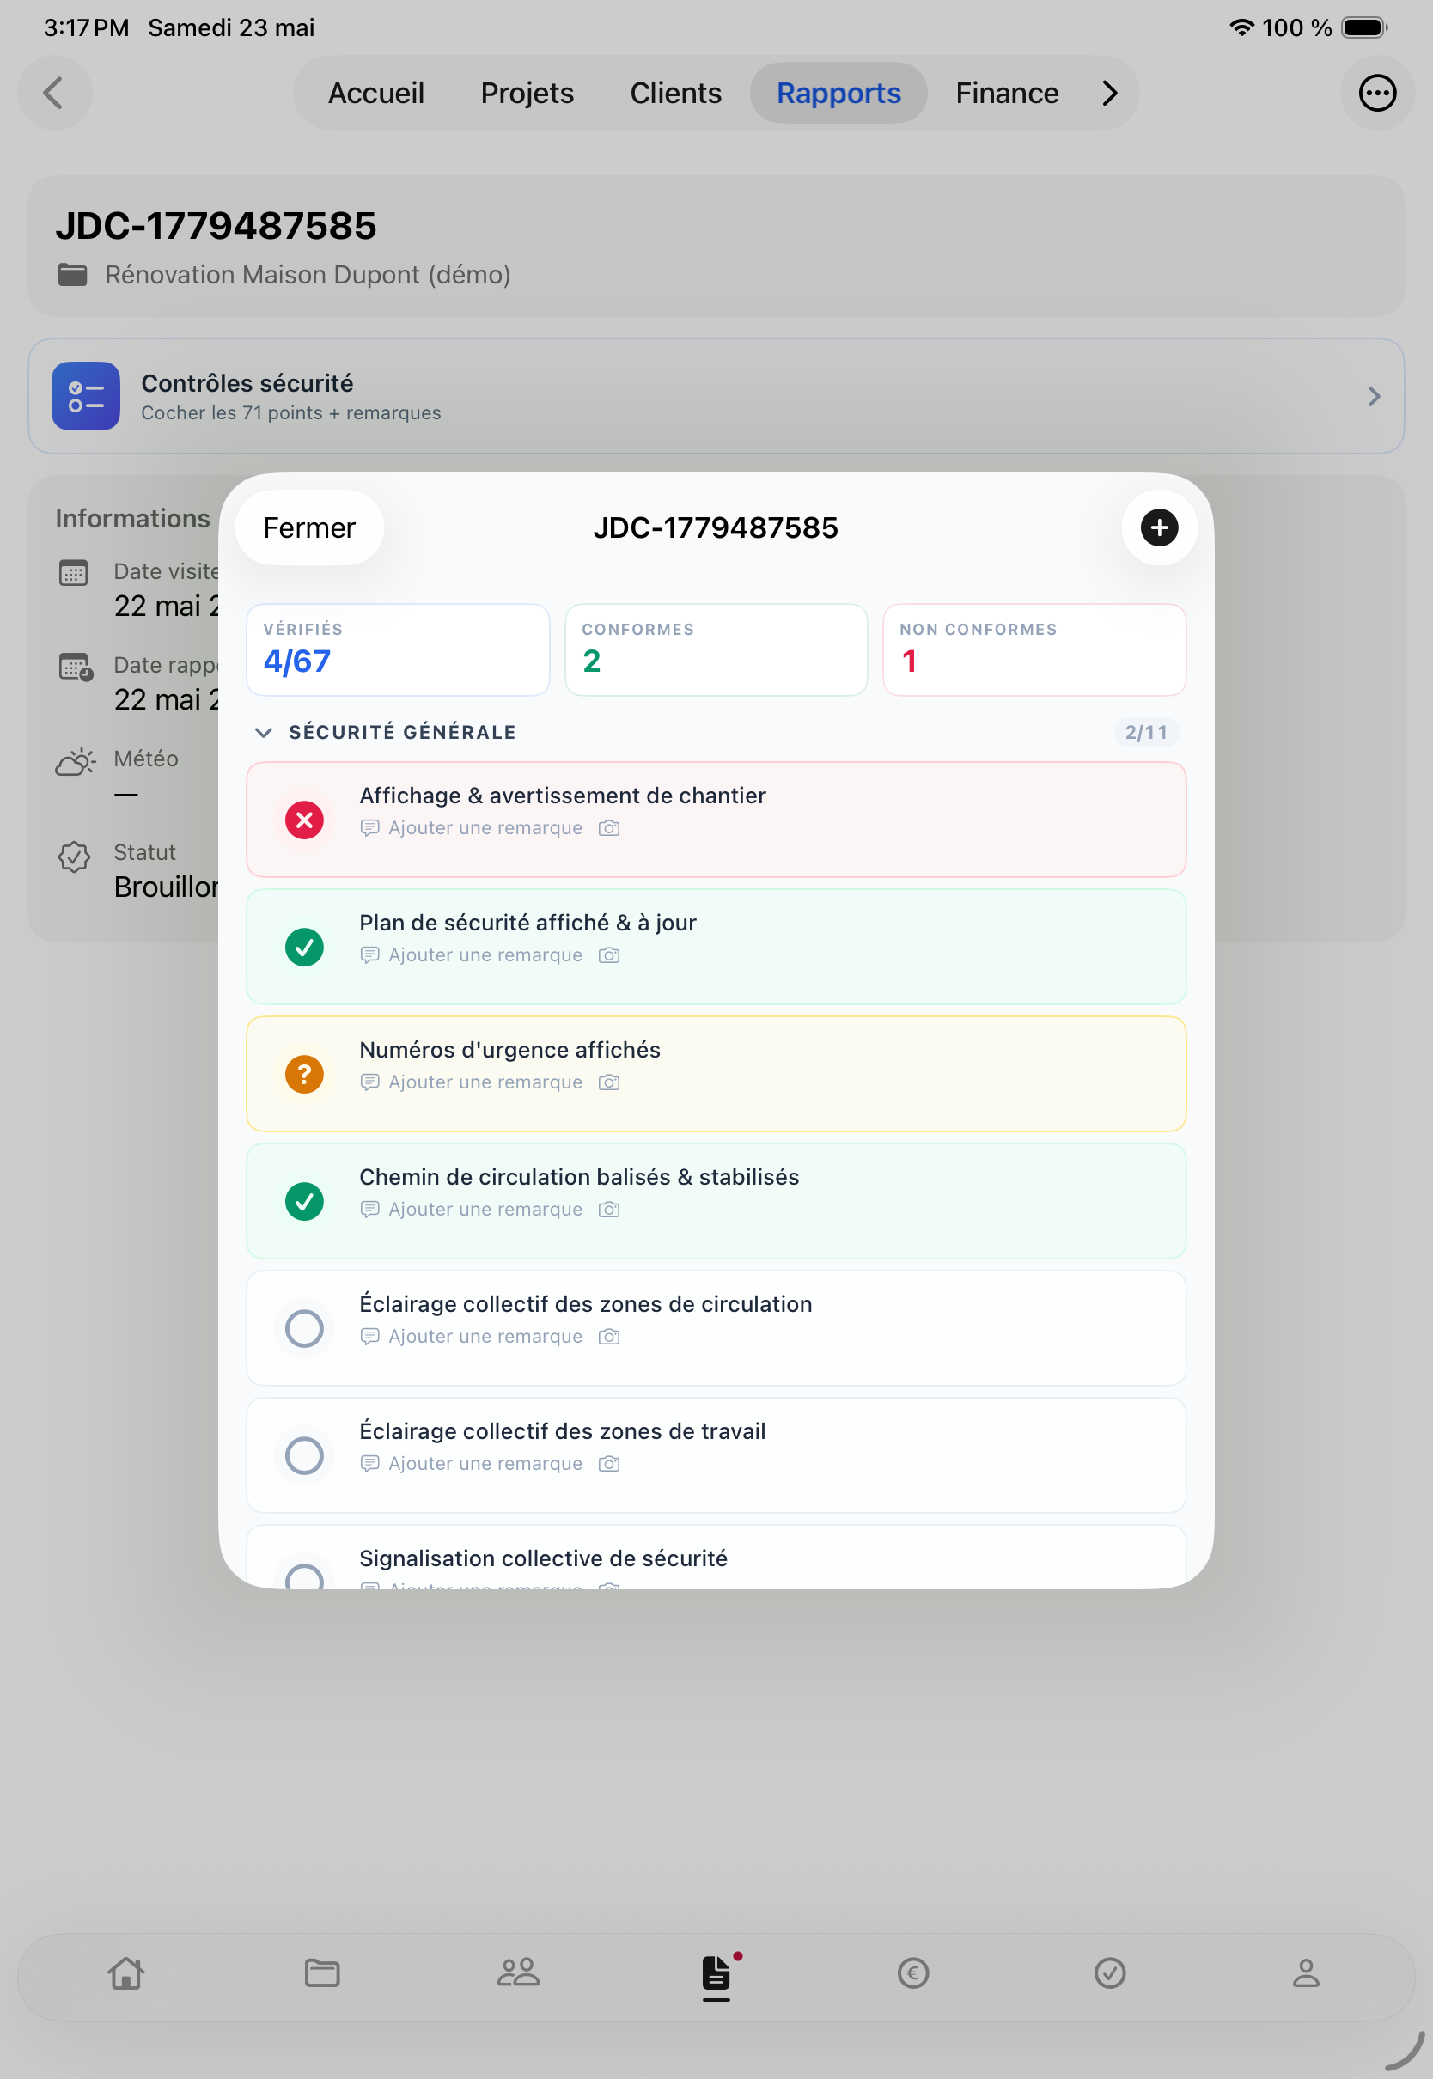This screenshot has height=2079, width=1433.
Task: Tap remark bubble icon for Numéros d'urgence affichés
Action: coord(370,1082)
